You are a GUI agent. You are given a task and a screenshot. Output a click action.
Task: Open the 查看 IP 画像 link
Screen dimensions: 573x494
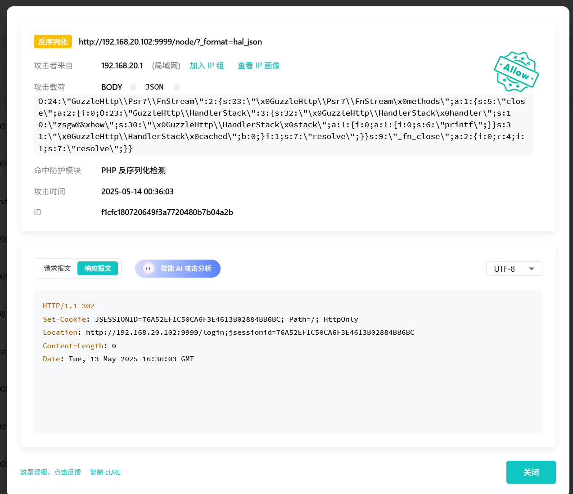click(258, 66)
